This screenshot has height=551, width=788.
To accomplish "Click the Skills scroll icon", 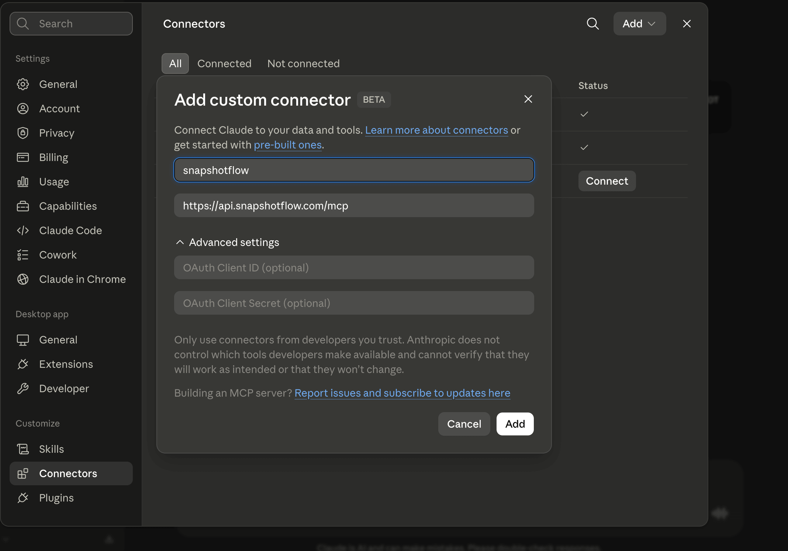I will 23,449.
